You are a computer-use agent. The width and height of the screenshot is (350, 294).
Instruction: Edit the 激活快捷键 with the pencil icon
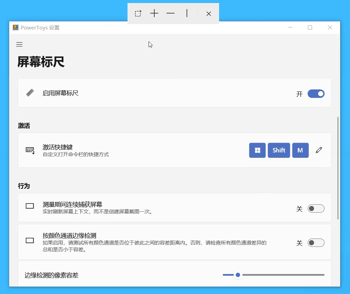[319, 150]
